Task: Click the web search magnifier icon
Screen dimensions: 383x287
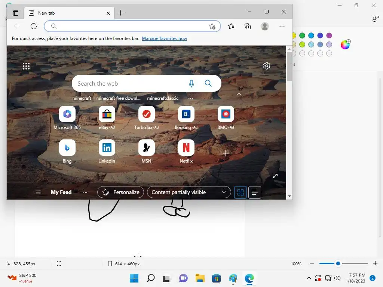Action: tap(208, 83)
